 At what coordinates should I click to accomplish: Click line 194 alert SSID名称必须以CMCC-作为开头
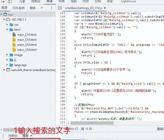112,52
